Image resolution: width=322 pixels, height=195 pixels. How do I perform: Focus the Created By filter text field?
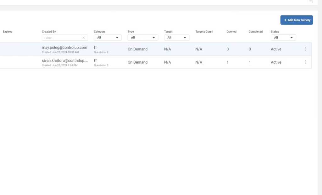62,38
